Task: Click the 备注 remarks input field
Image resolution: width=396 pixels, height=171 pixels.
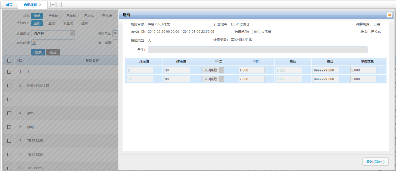Action: tap(257, 50)
